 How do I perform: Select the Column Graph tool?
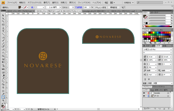(x=3, y=69)
